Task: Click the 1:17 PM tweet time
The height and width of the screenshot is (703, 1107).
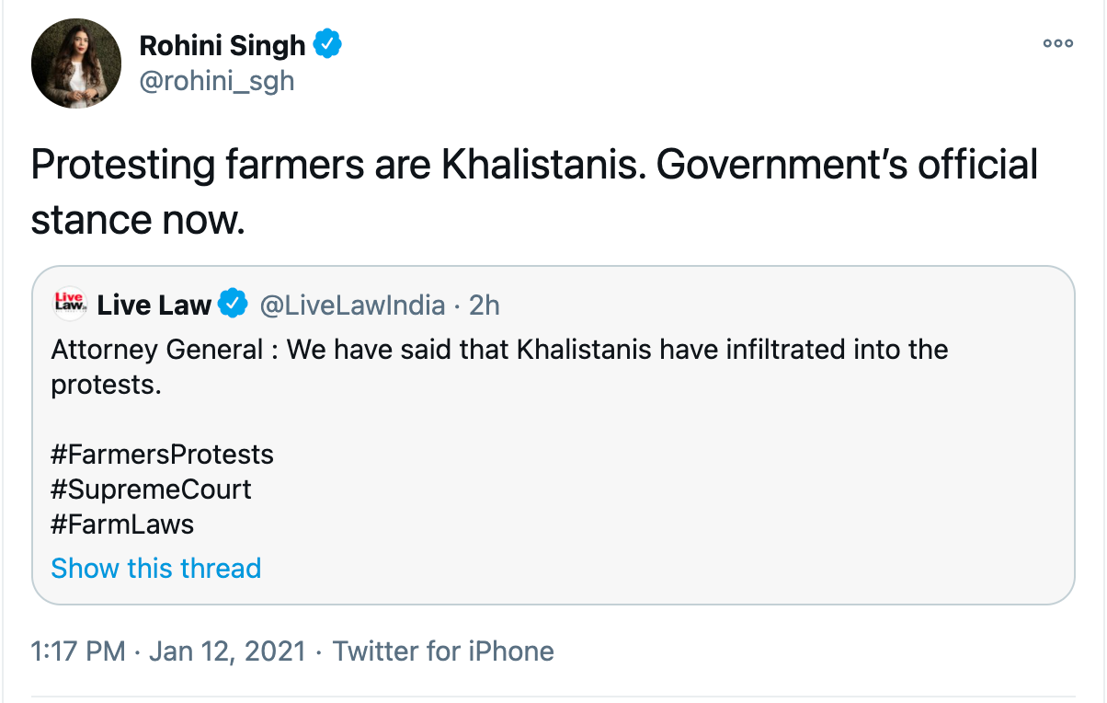Action: pos(78,651)
